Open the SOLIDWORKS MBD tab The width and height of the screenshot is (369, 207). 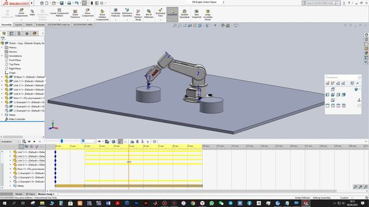83,25
